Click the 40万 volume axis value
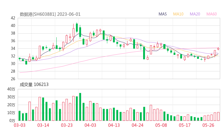The height and width of the screenshot is (132, 223). [11, 89]
